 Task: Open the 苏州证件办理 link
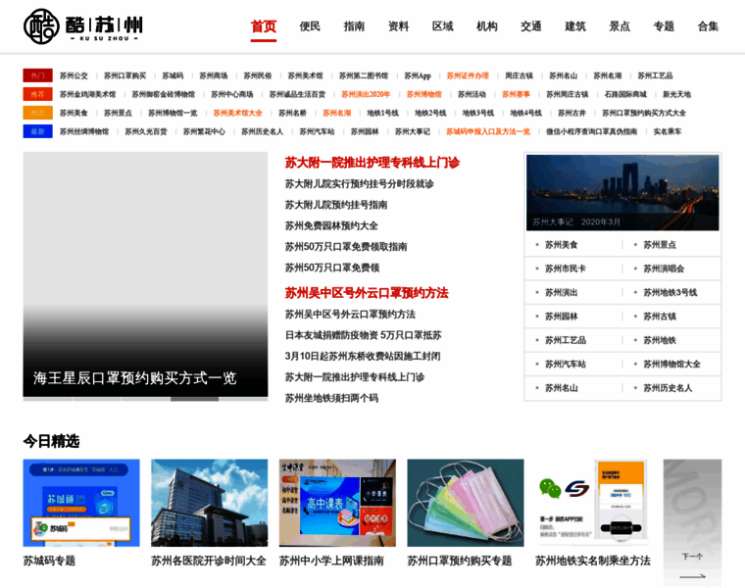(468, 75)
